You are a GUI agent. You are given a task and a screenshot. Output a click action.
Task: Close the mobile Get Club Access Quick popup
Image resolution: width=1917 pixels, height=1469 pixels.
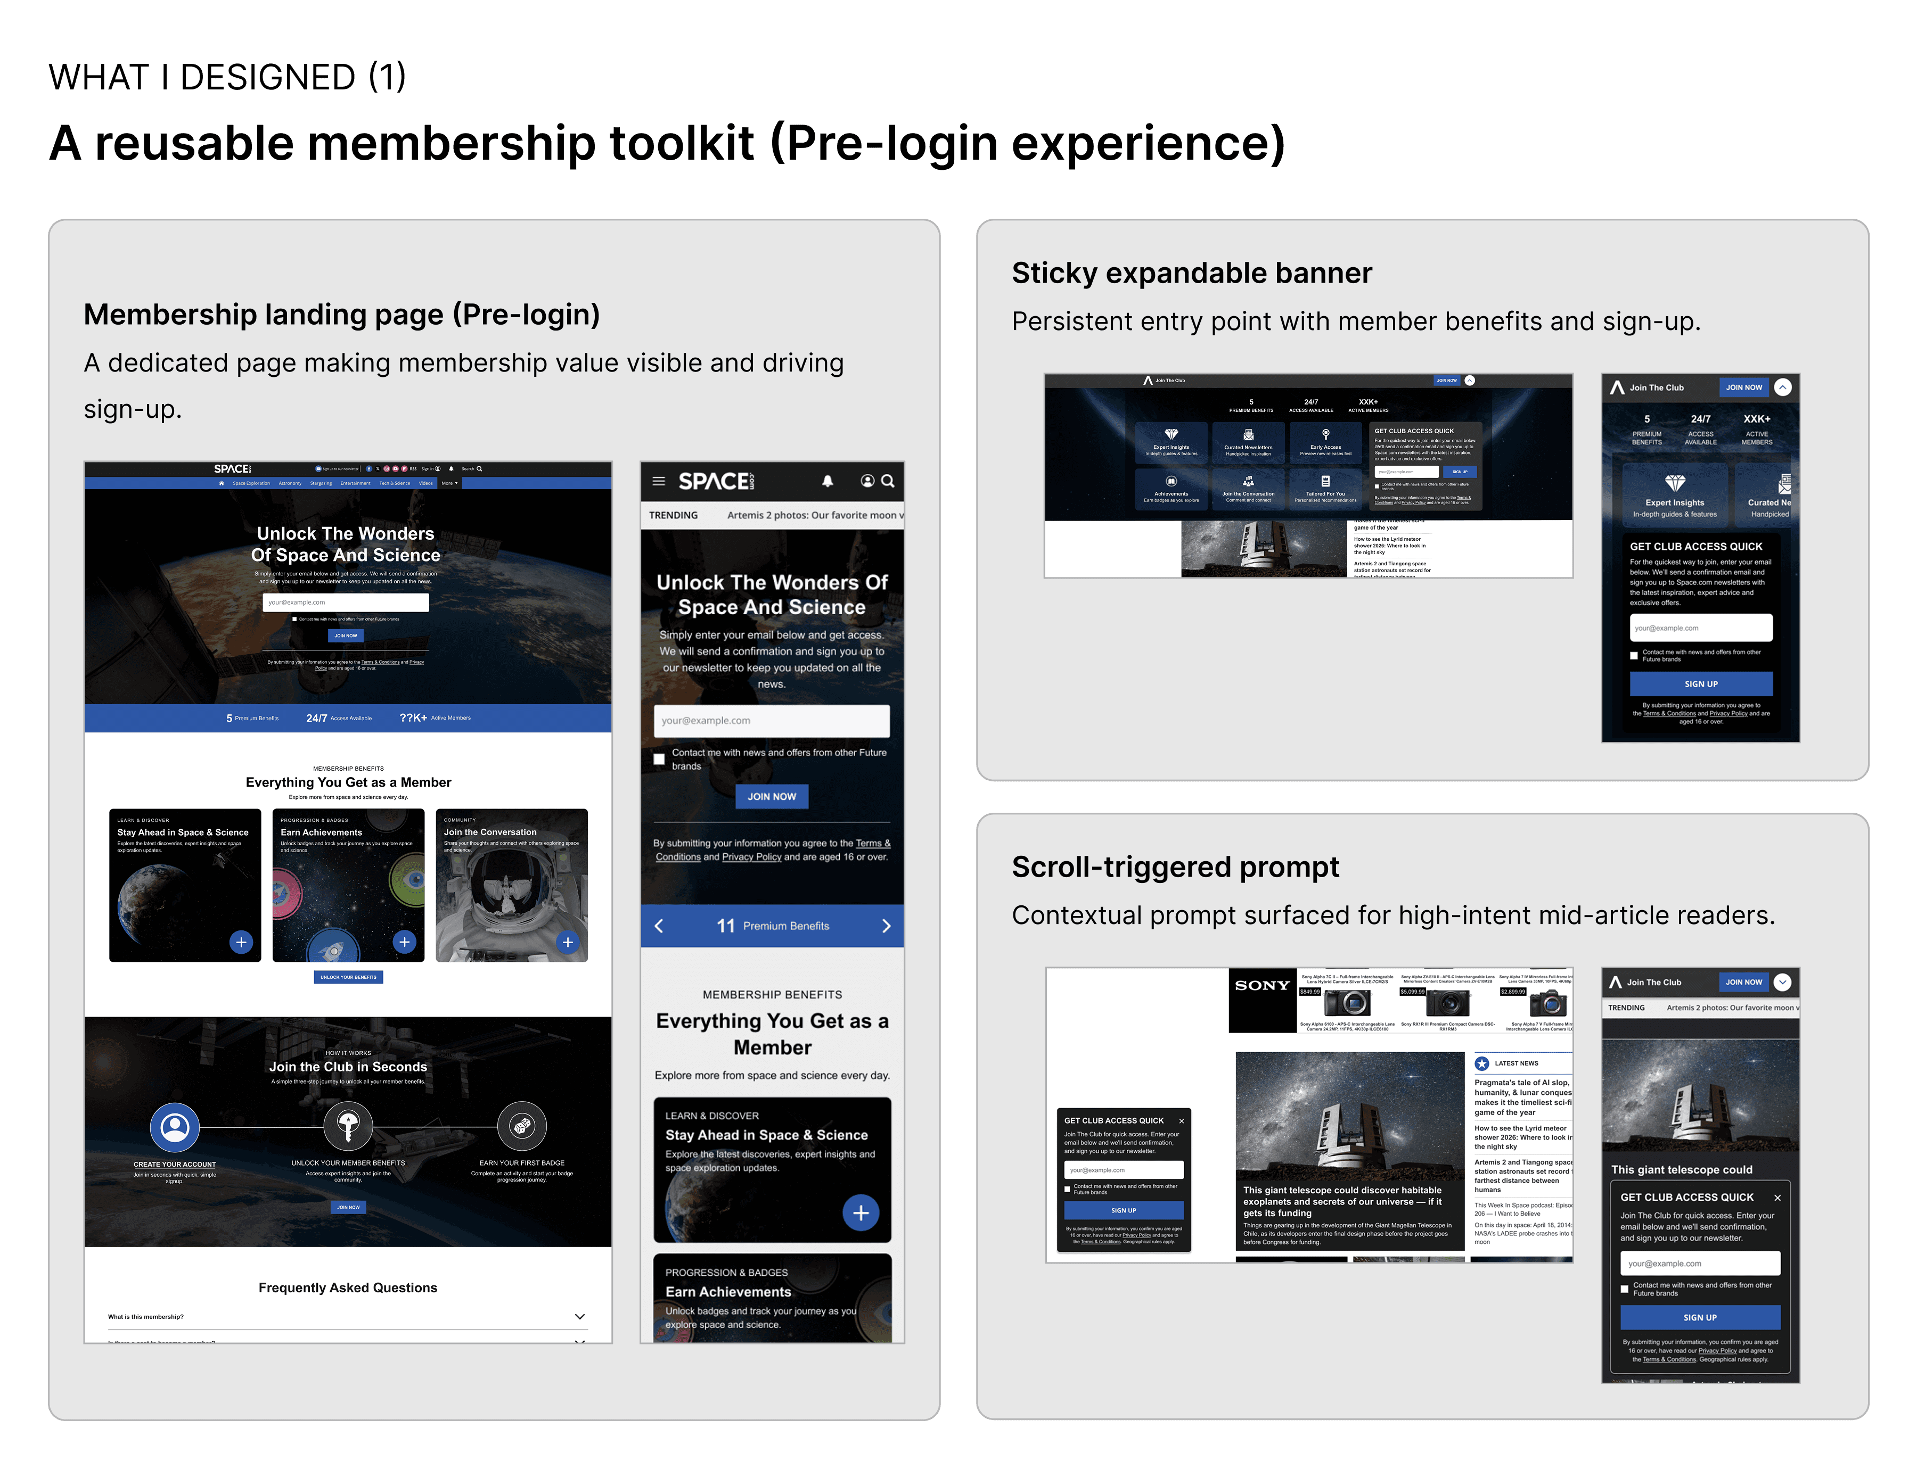[1777, 1197]
